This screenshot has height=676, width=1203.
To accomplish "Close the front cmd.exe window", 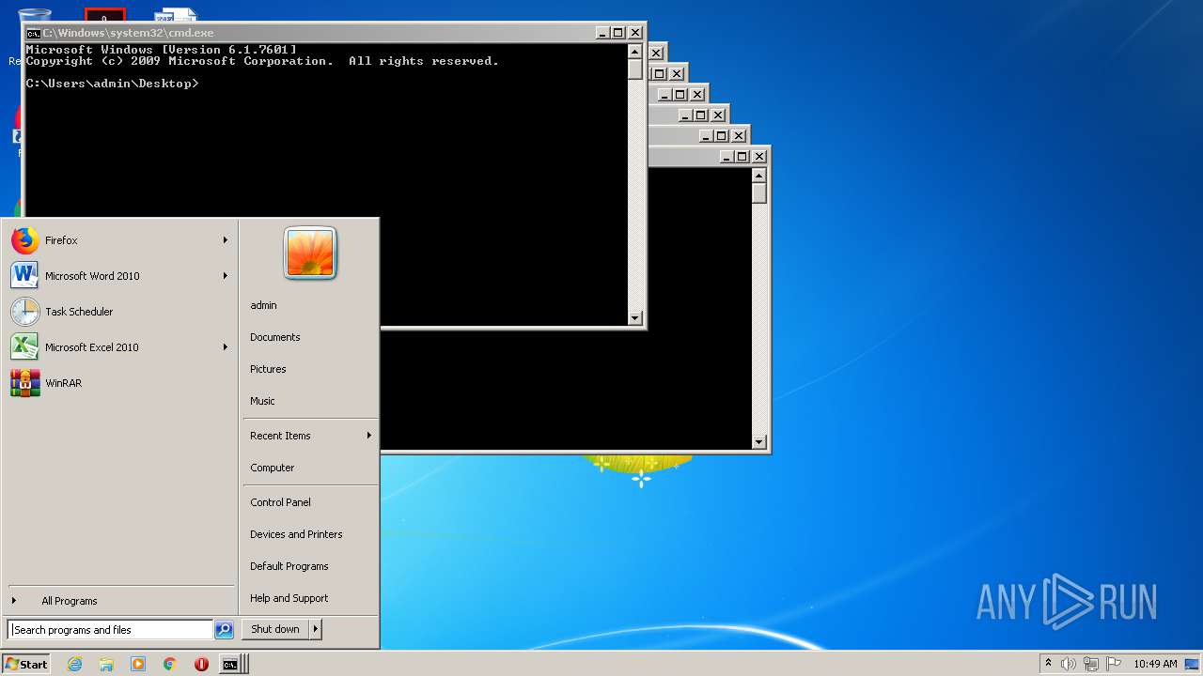I will pos(635,33).
